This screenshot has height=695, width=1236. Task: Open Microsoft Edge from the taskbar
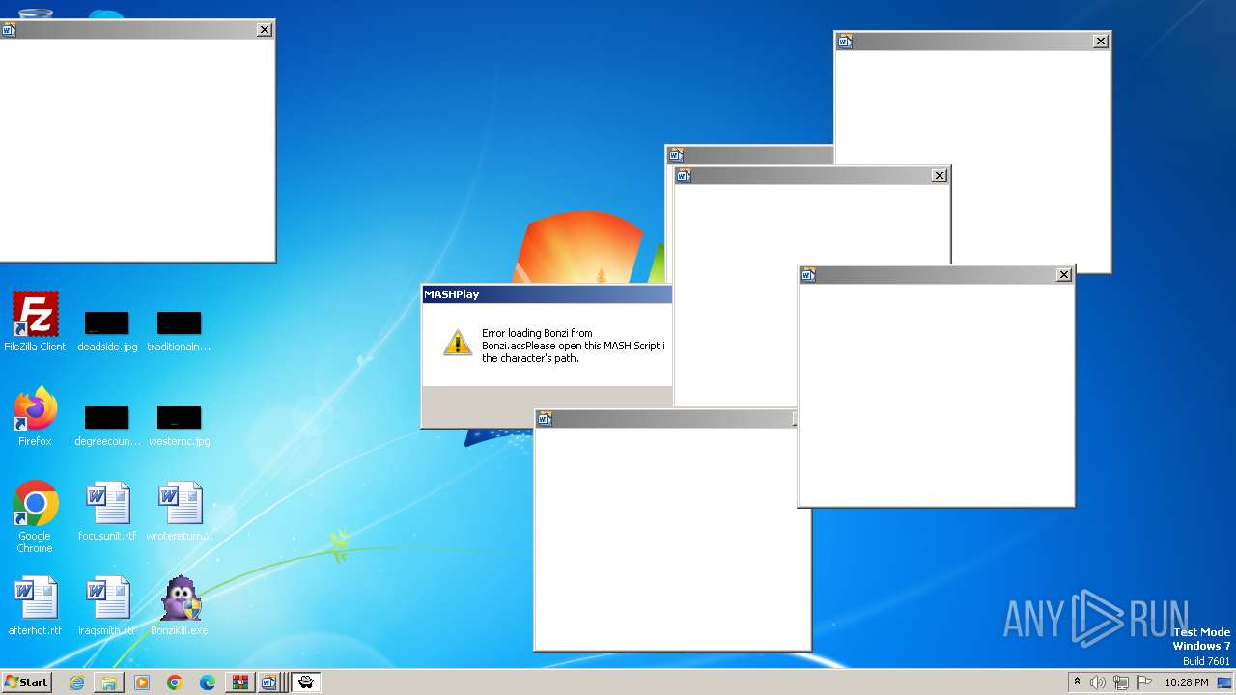click(208, 682)
